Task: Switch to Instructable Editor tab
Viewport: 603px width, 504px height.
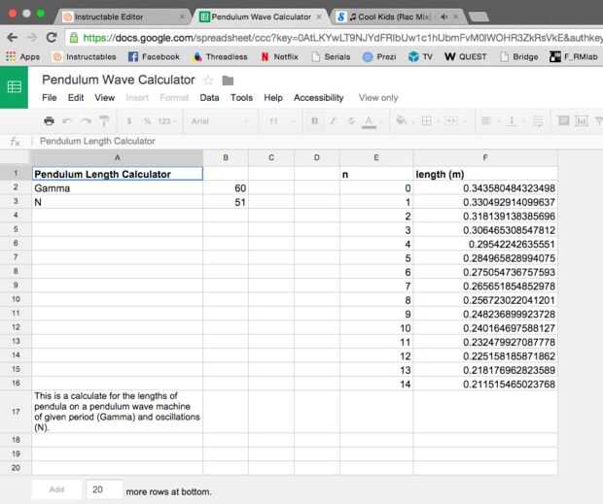Action: (124, 17)
